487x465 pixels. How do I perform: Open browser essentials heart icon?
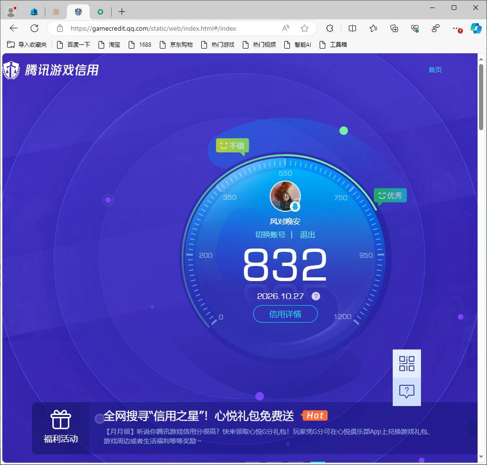415,28
